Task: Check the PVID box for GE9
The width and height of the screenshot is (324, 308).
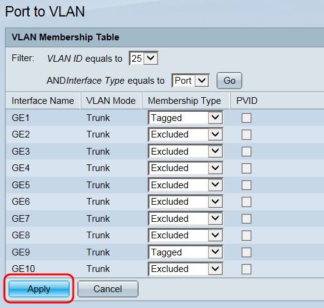Action: coord(247,252)
